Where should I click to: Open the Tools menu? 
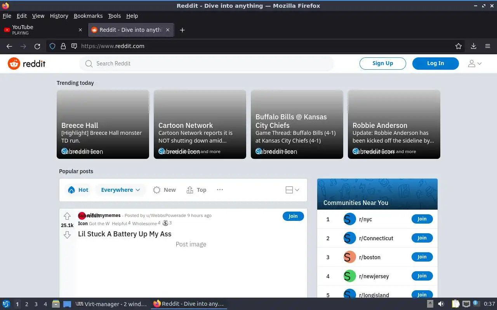[x=115, y=16]
